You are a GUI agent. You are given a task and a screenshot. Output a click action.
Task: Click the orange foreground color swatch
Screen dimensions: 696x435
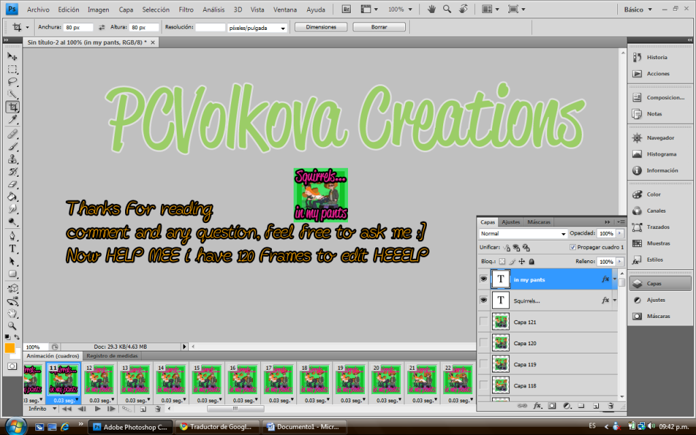point(10,348)
